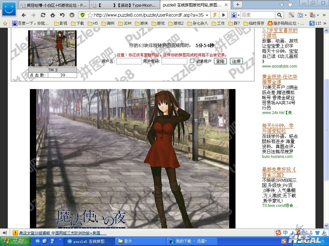
Task: Open the translate tool dropdown arrow
Action: click(x=318, y=15)
